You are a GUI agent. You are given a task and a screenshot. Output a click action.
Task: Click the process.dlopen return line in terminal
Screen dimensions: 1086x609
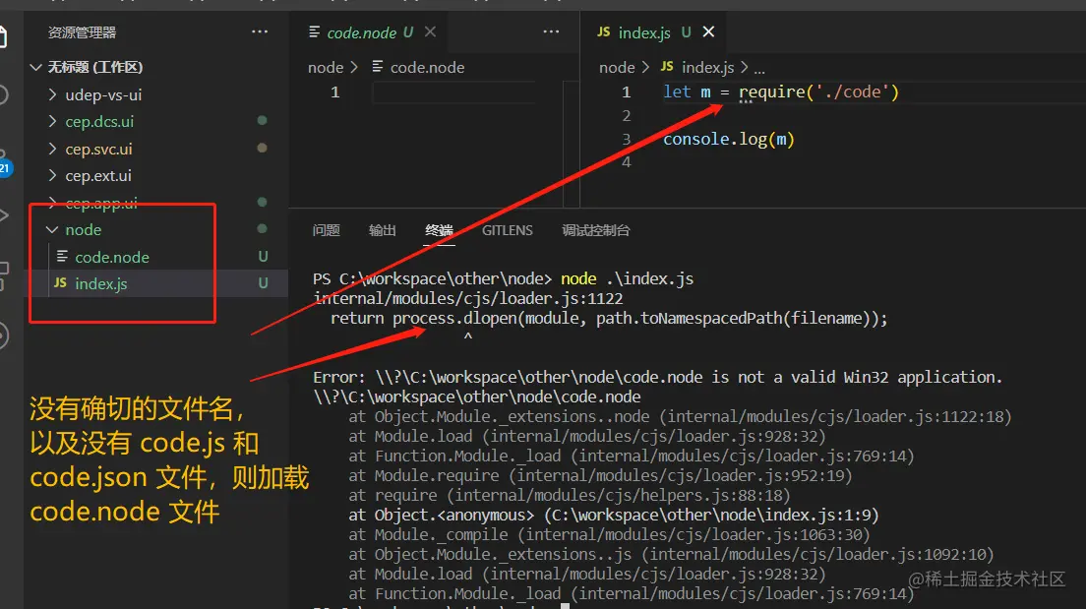coord(609,319)
